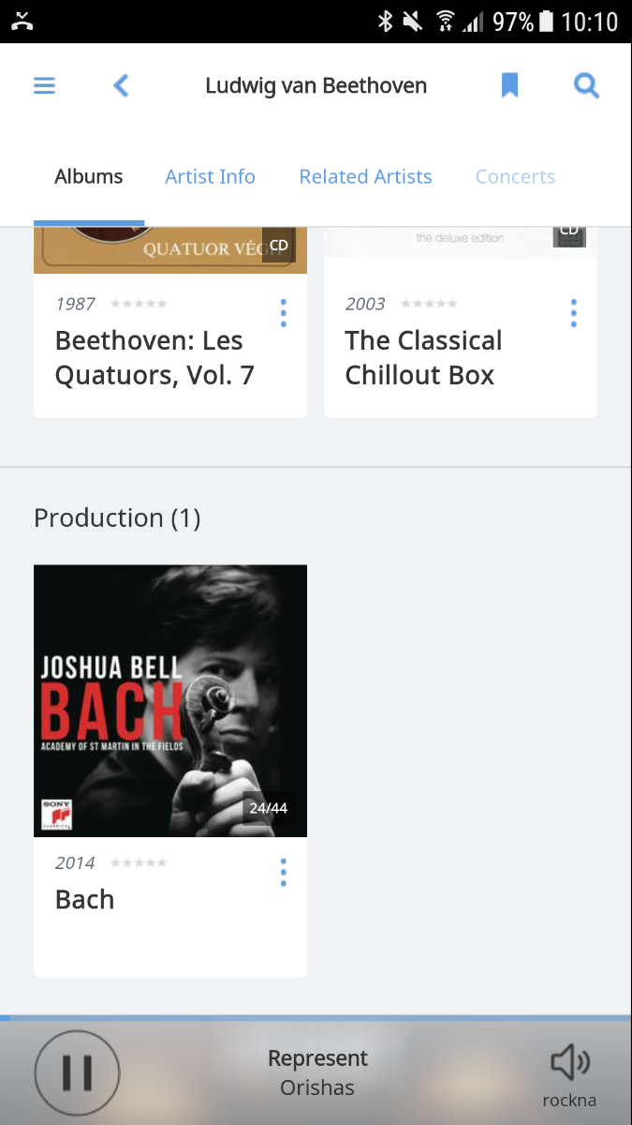
Task: Open the now playing Represent by Orishas
Action: [317, 1072]
